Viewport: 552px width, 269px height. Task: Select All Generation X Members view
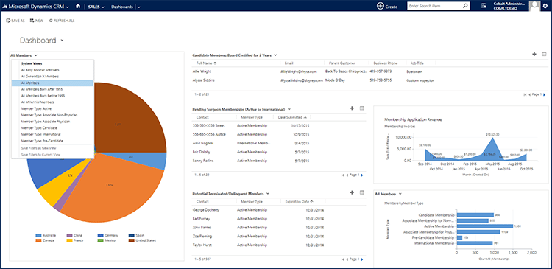click(40, 77)
